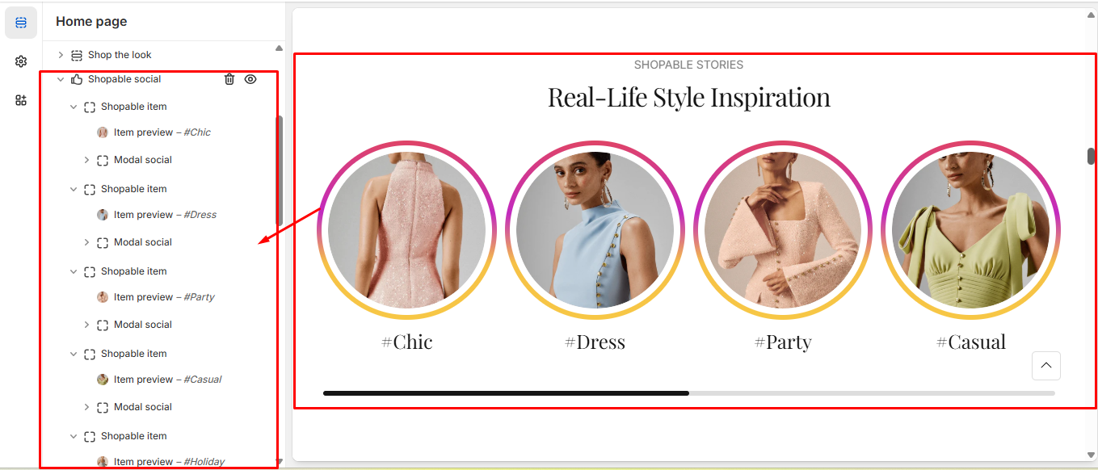Collapse the first Shopable item block
This screenshot has height=470, width=1098.
coord(74,107)
